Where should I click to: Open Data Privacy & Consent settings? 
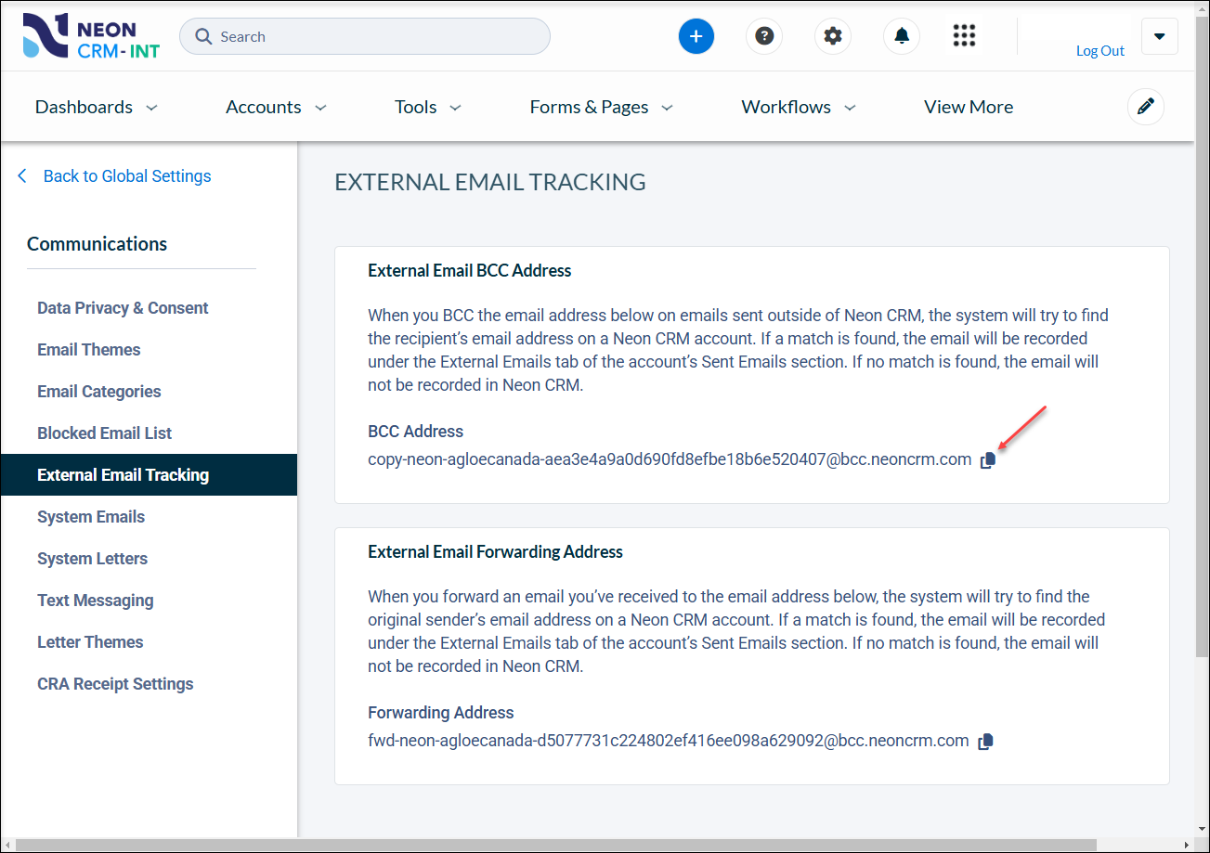point(123,308)
